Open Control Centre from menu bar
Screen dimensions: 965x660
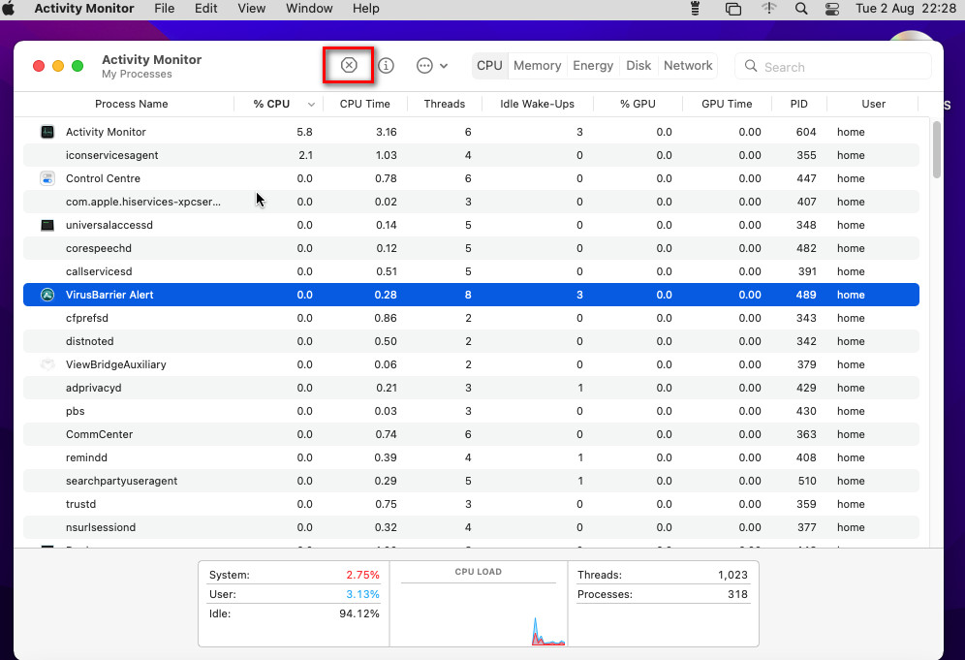[832, 9]
